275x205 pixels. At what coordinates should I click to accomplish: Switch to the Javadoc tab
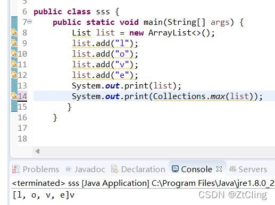coord(85,169)
